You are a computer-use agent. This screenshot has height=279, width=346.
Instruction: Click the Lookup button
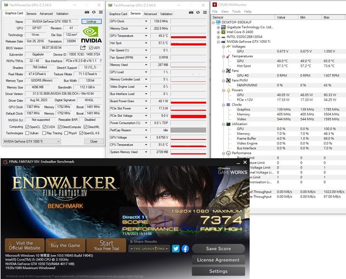coord(90,21)
